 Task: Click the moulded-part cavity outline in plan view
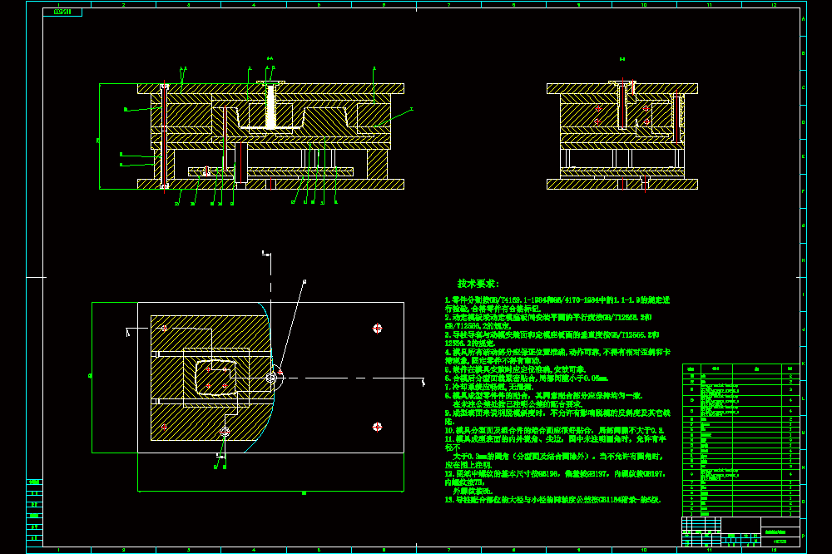coord(215,378)
